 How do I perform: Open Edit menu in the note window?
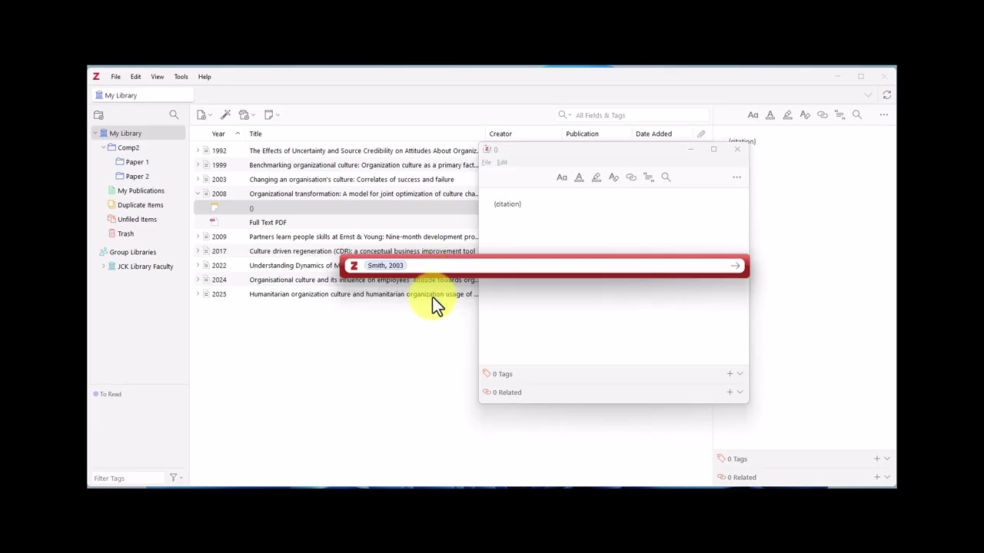point(502,163)
